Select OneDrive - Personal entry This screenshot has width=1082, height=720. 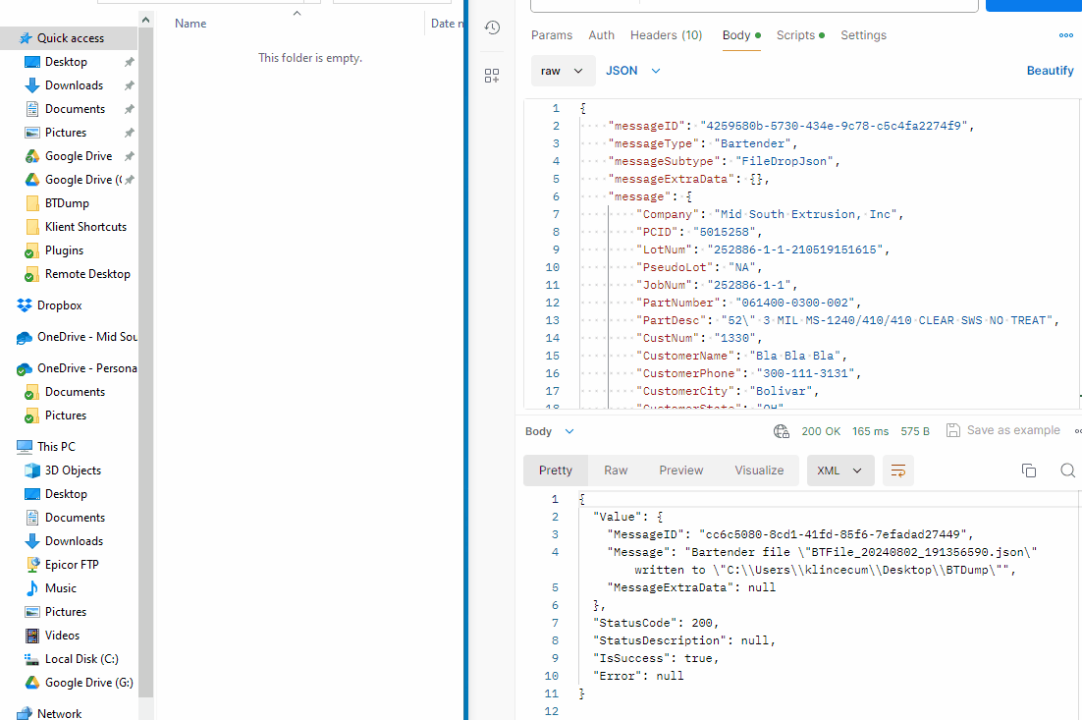point(87,368)
